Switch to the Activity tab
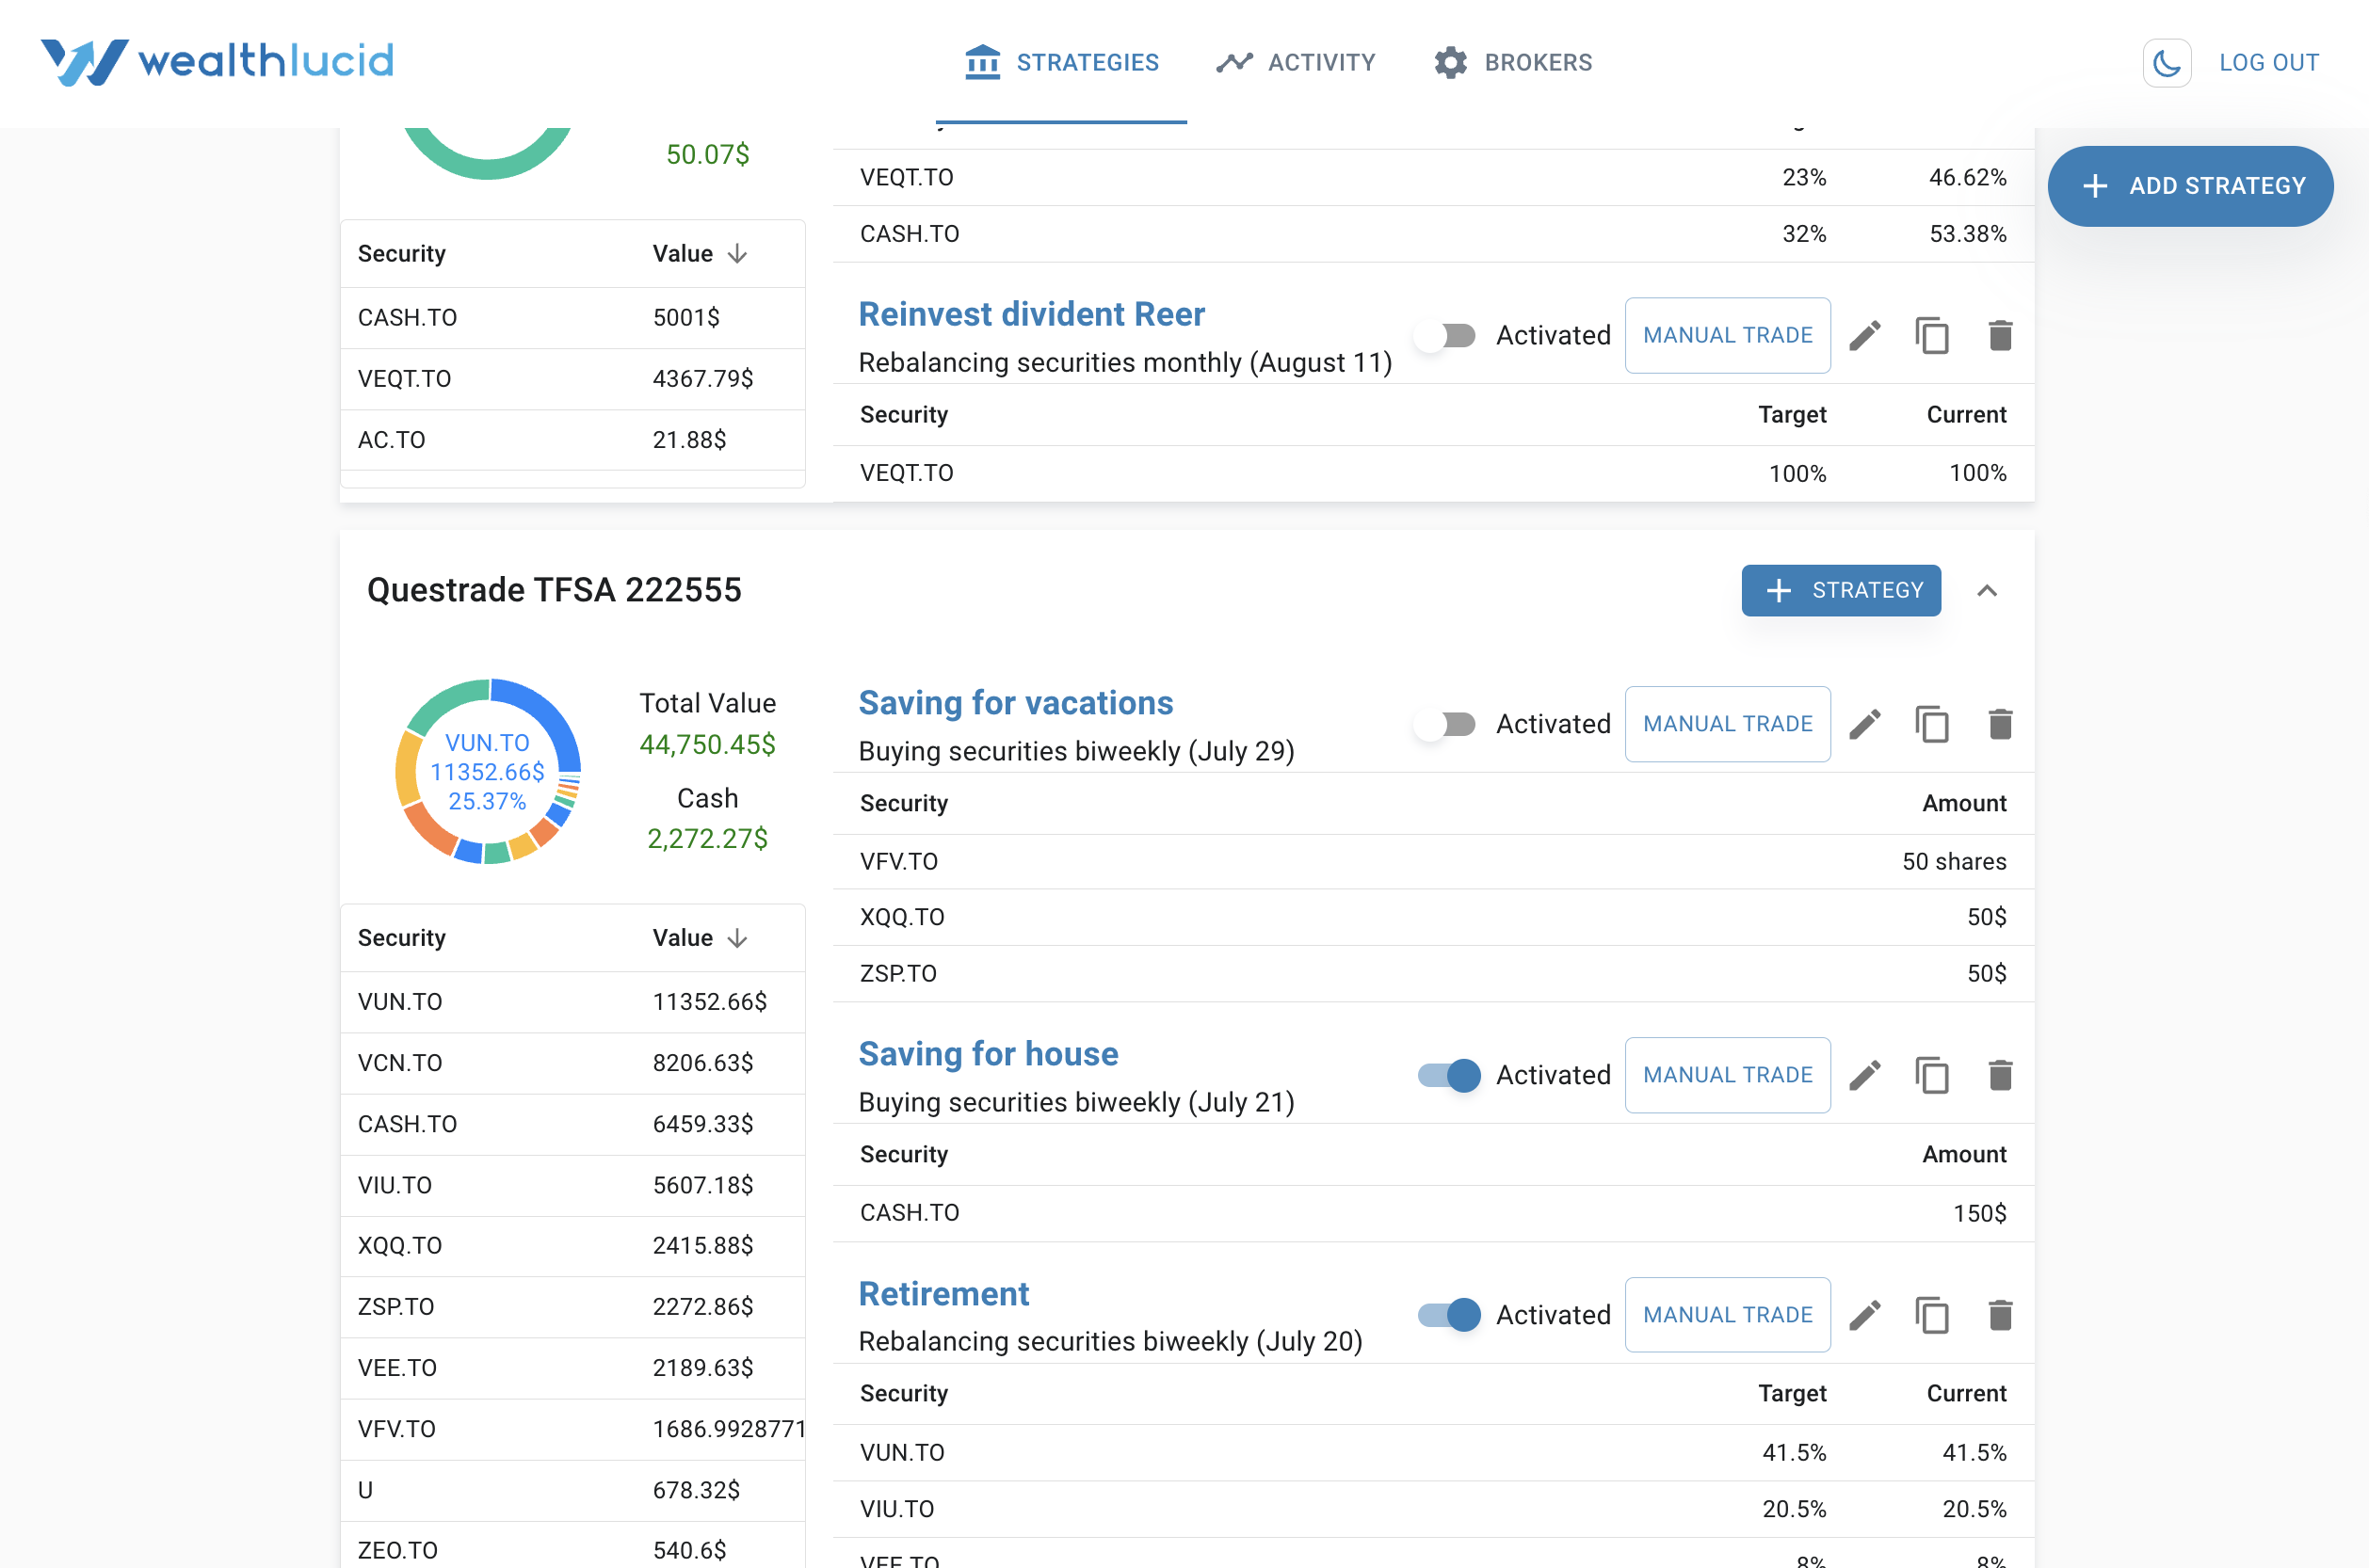The width and height of the screenshot is (2369, 1568). click(1296, 63)
